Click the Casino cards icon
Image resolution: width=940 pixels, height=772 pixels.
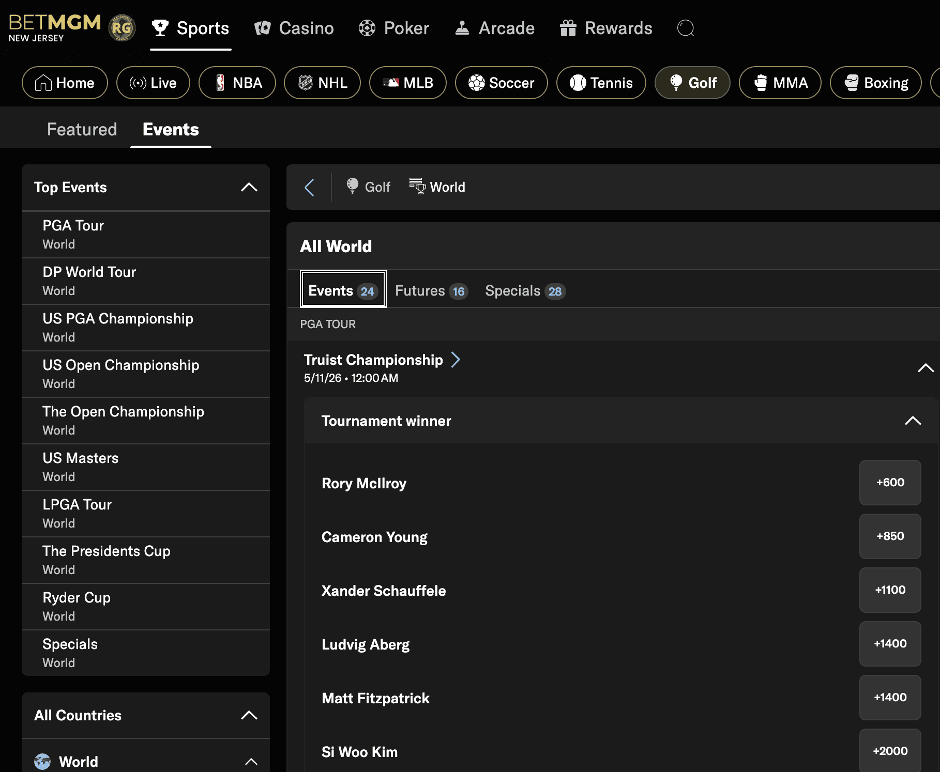pyautogui.click(x=263, y=28)
